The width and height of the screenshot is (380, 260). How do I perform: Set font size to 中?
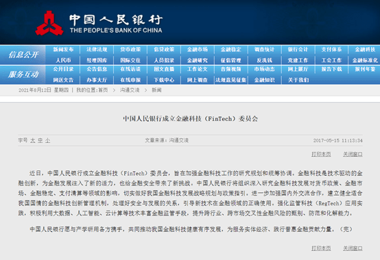pos(40,140)
